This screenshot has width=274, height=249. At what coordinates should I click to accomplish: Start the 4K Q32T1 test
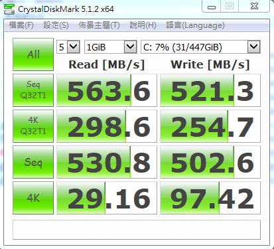point(33,126)
